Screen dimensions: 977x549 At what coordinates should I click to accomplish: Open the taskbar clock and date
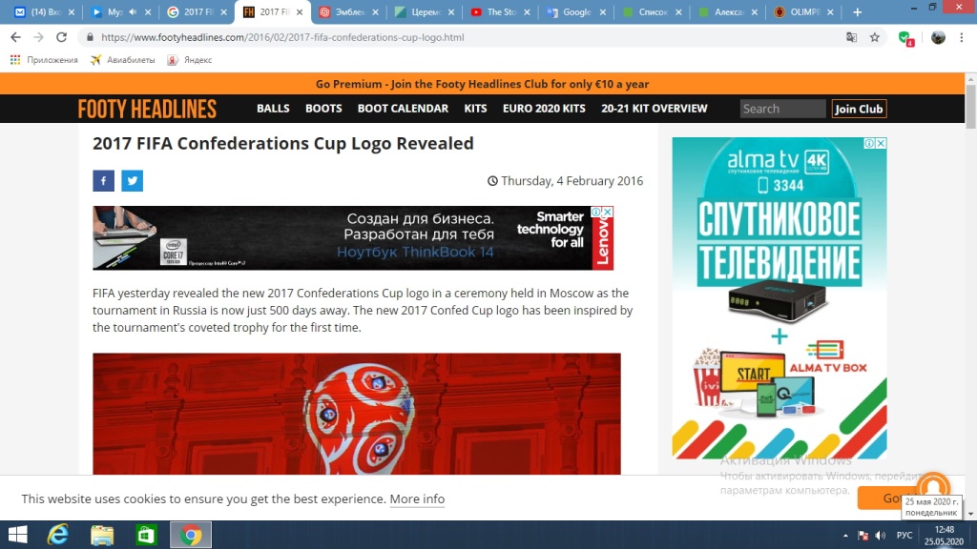(944, 536)
